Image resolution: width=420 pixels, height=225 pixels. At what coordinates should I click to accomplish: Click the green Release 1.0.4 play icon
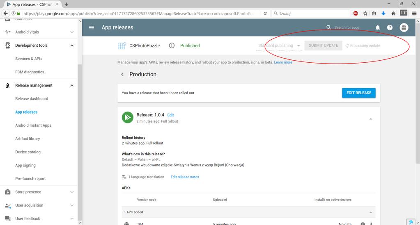(x=128, y=118)
